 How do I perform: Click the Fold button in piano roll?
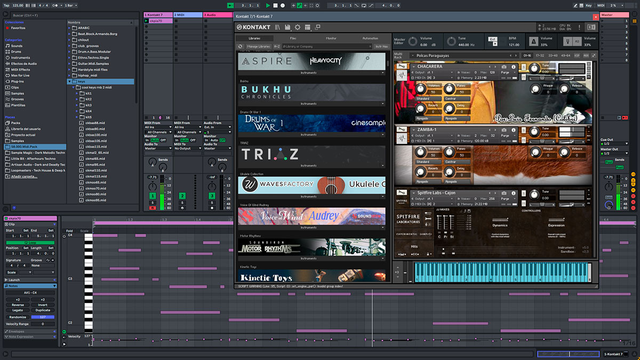click(69, 231)
